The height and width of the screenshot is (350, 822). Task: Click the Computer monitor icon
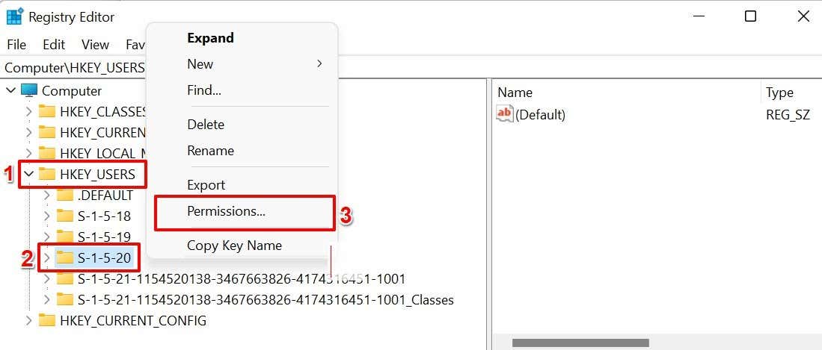click(29, 90)
